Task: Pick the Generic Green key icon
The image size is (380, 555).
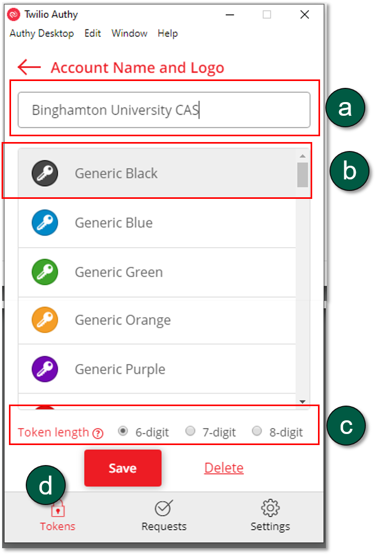Action: (45, 272)
